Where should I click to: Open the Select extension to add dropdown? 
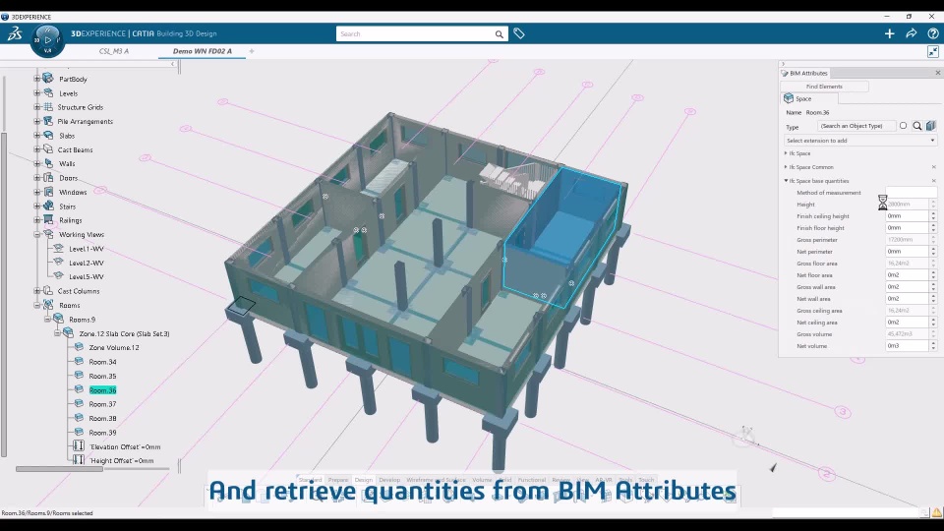click(860, 141)
